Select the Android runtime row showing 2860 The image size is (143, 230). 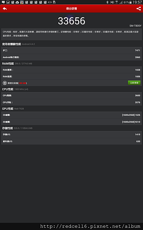pyautogui.click(x=72, y=57)
